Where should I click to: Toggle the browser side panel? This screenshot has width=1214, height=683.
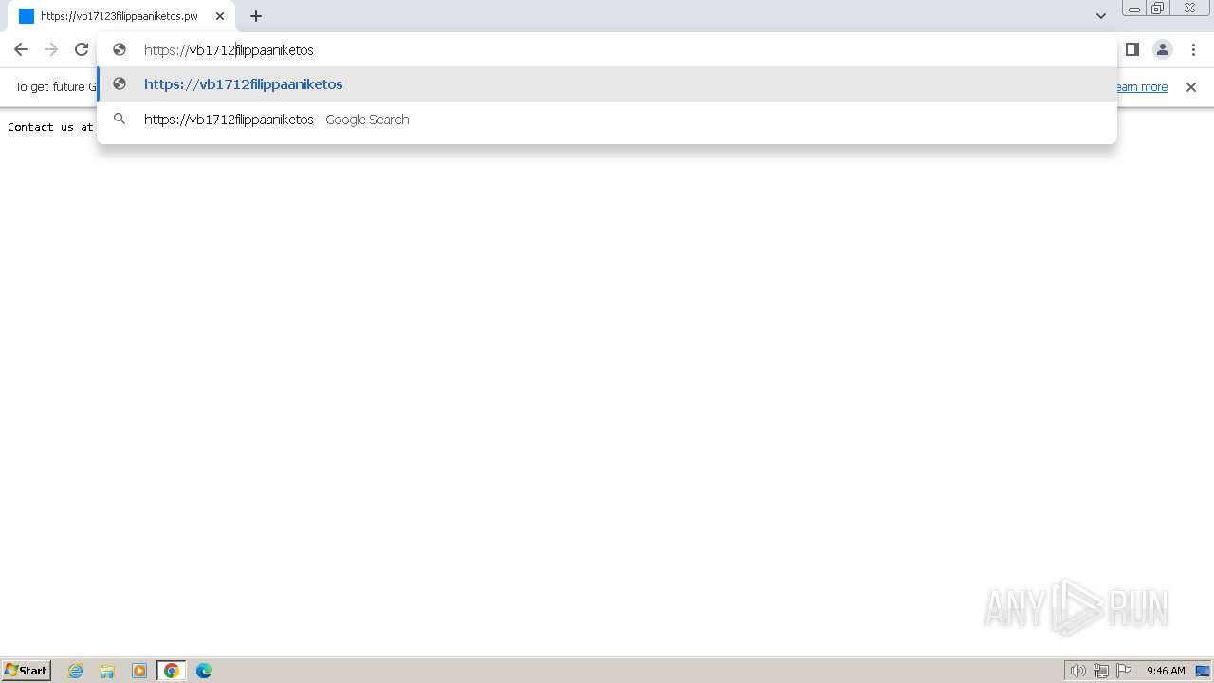pos(1131,49)
